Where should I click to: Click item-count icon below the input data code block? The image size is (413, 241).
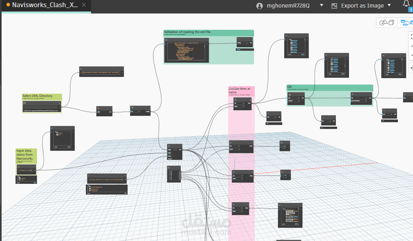click(x=34, y=182)
